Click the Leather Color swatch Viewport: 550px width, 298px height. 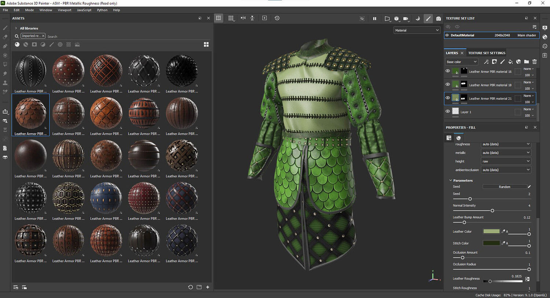pos(491,231)
